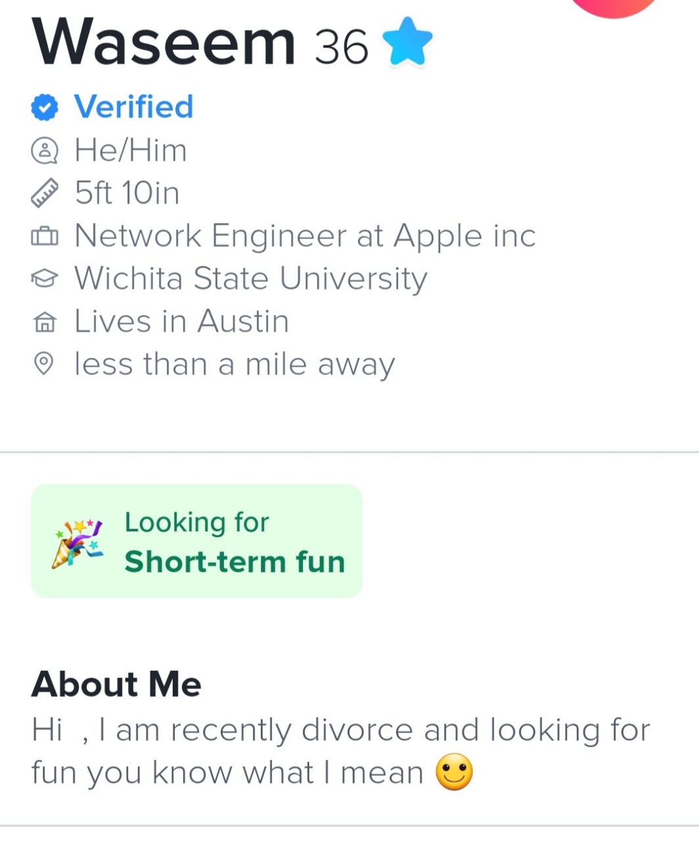Click the profile name Waseem
This screenshot has width=699, height=841.
(x=164, y=43)
